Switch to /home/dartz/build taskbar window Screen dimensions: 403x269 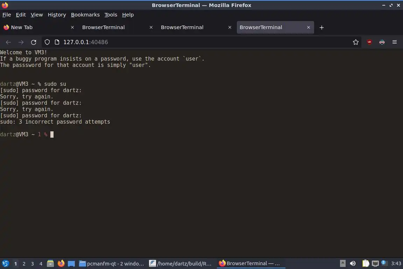pyautogui.click(x=181, y=264)
